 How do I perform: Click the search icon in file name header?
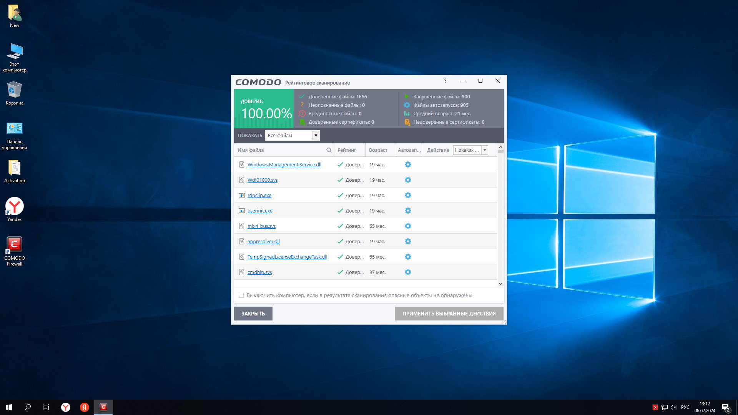pyautogui.click(x=329, y=150)
